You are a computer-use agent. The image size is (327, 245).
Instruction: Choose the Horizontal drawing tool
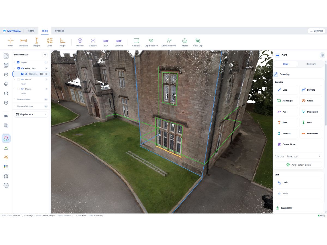(311, 134)
